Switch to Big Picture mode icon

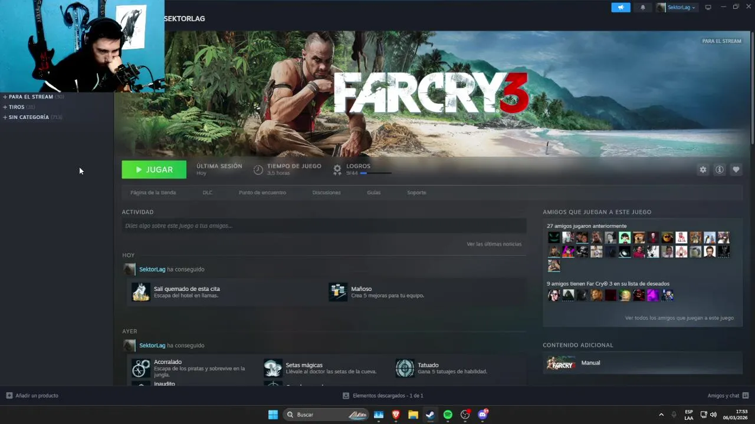[x=708, y=8]
